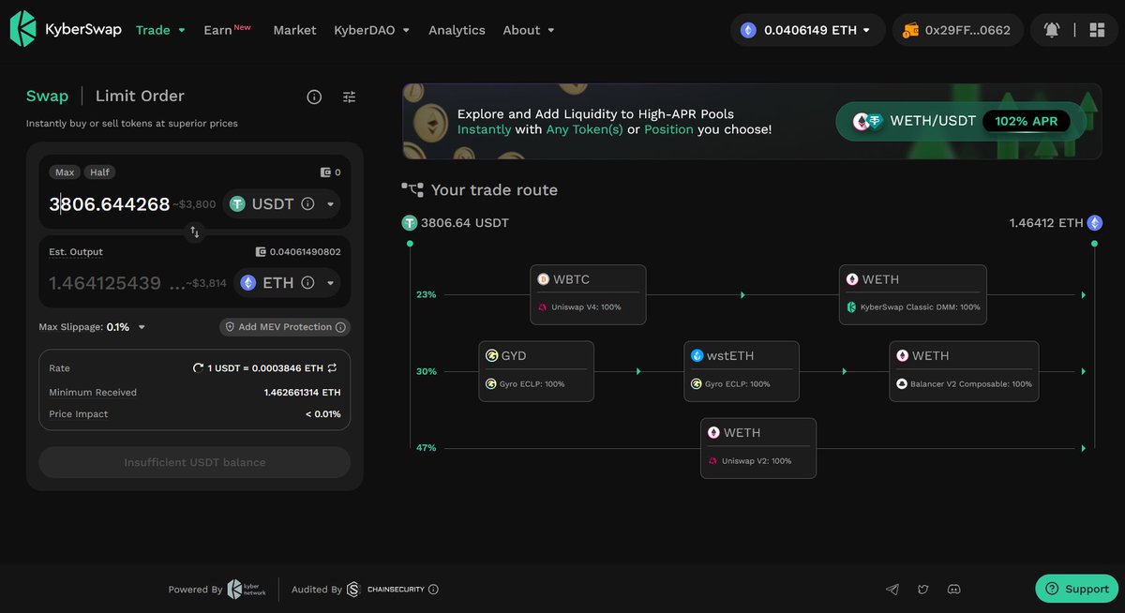This screenshot has width=1125, height=613.
Task: Open ChainSecurity audit logo link
Action: (x=385, y=590)
